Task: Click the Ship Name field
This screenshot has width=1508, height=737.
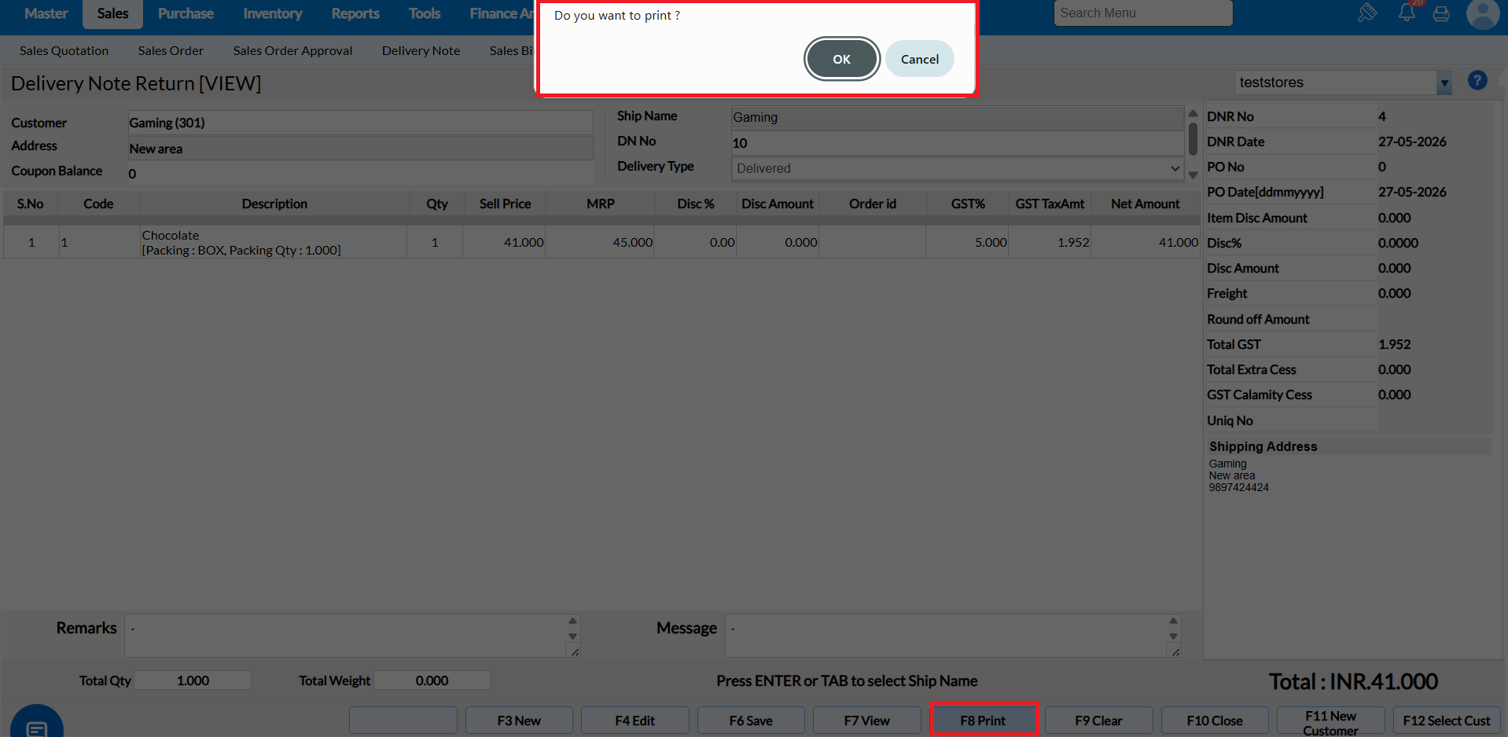Action: [x=958, y=117]
